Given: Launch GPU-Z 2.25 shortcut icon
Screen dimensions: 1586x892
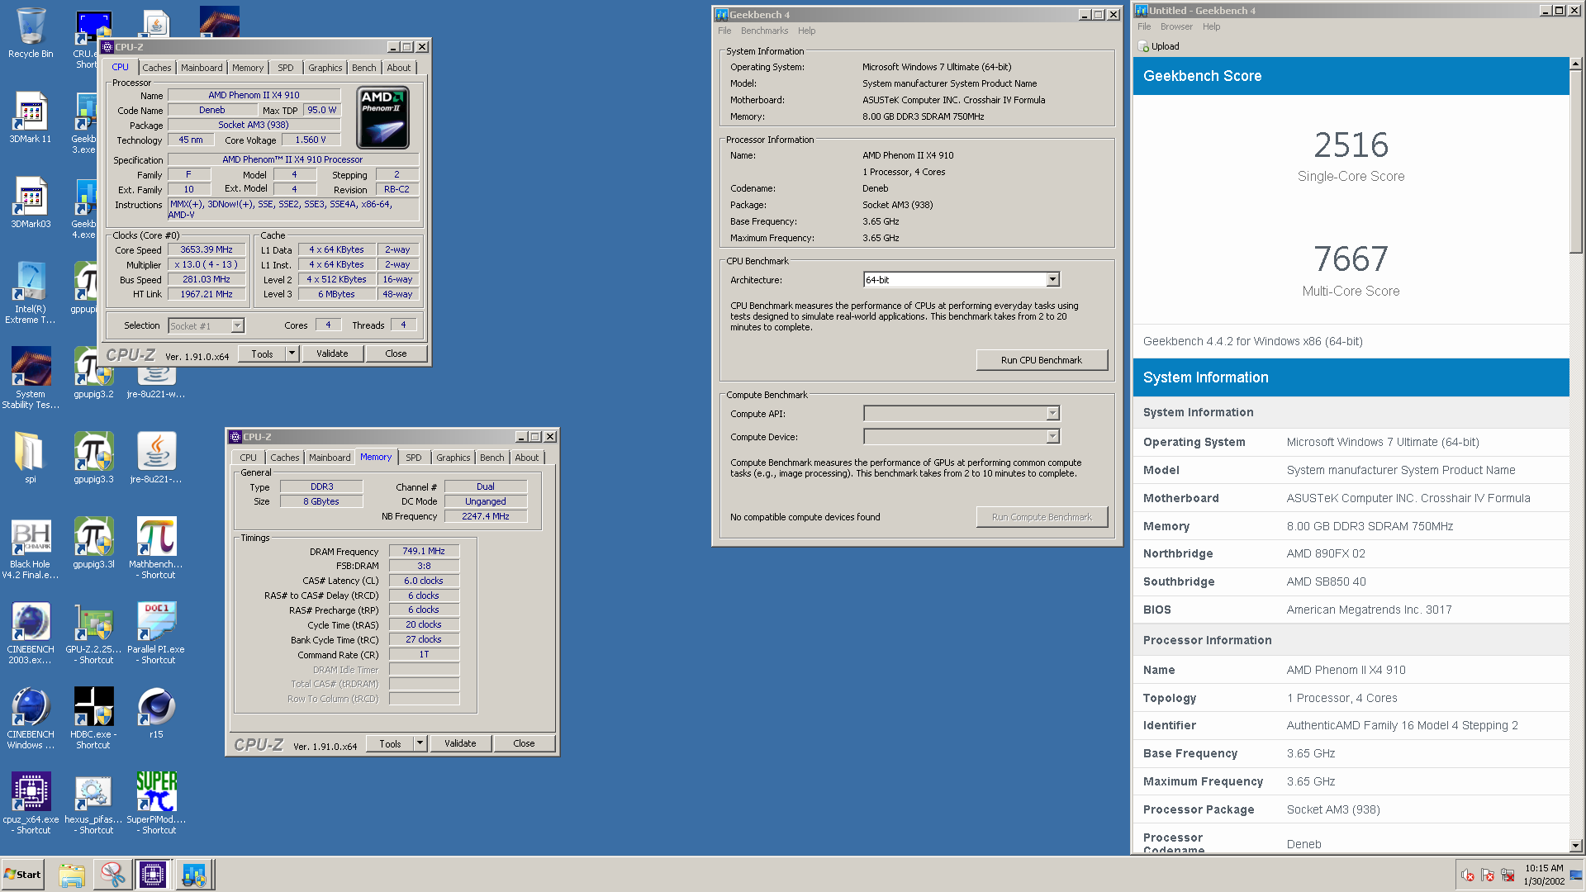Looking at the screenshot, I should (x=93, y=633).
